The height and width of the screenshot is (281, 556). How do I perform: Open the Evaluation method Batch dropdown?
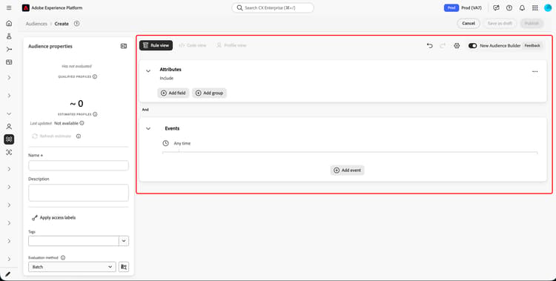click(x=72, y=267)
